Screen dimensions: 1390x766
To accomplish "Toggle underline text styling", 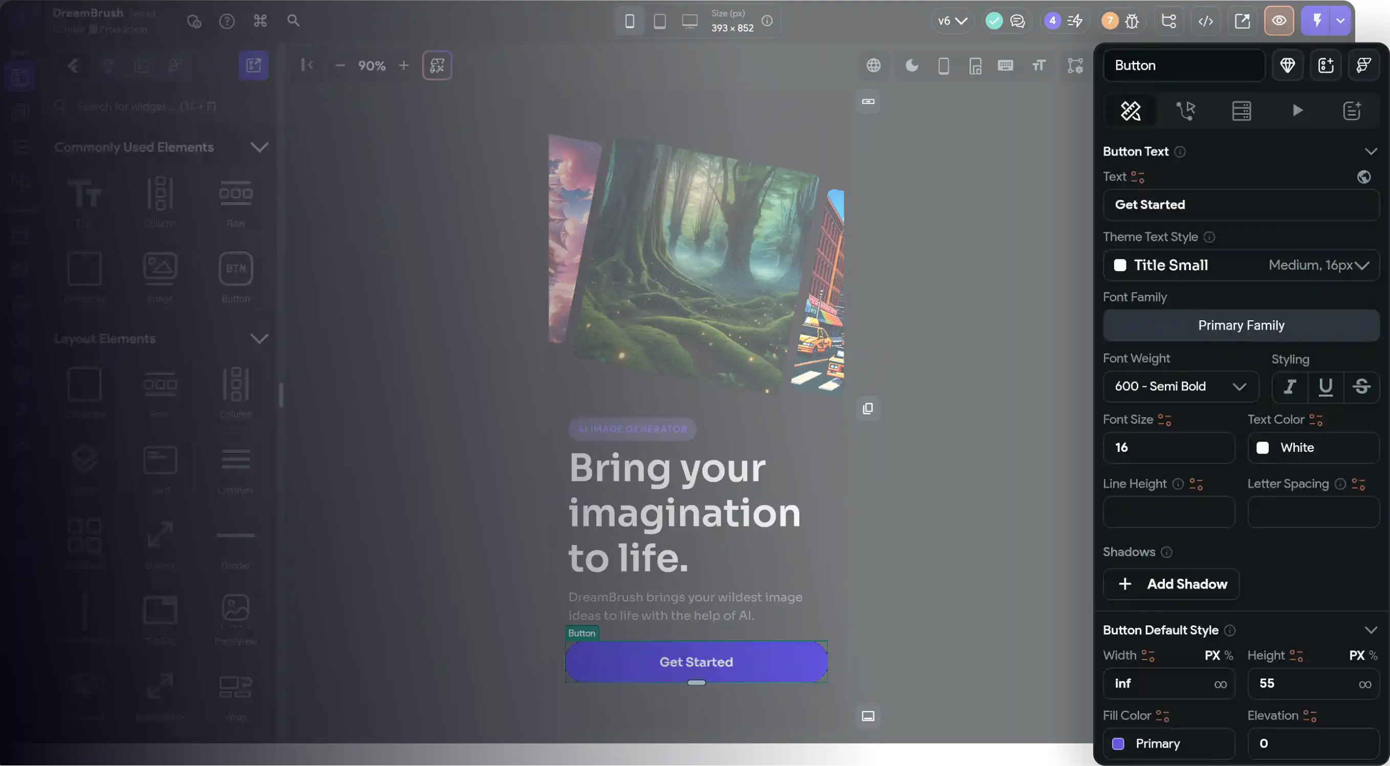I will (x=1325, y=386).
